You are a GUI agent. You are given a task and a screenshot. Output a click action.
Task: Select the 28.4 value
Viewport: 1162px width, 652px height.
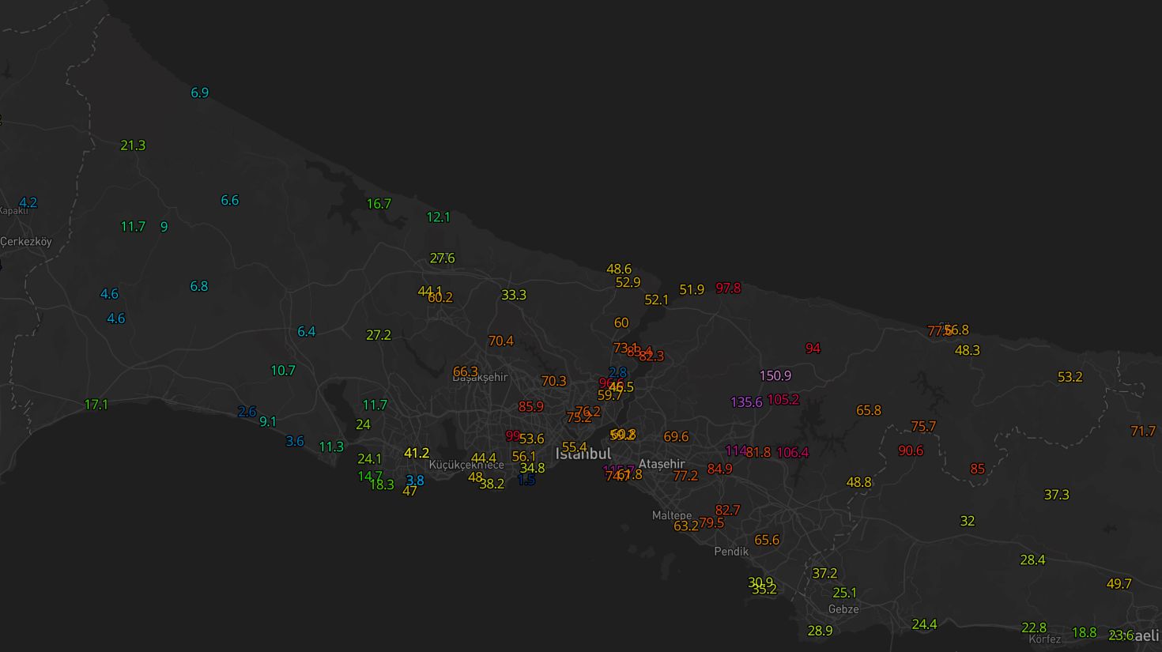pyautogui.click(x=1032, y=560)
